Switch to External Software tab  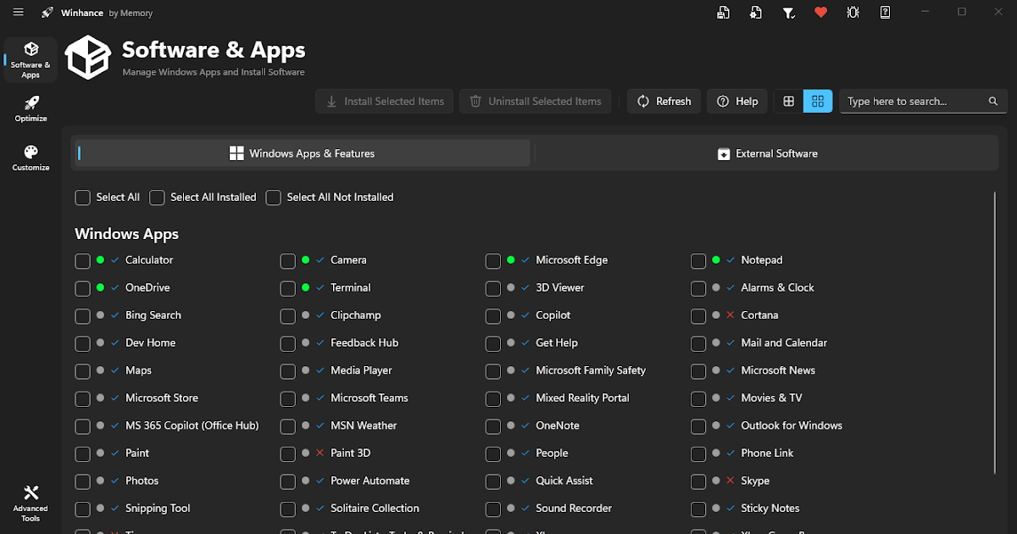tap(767, 153)
